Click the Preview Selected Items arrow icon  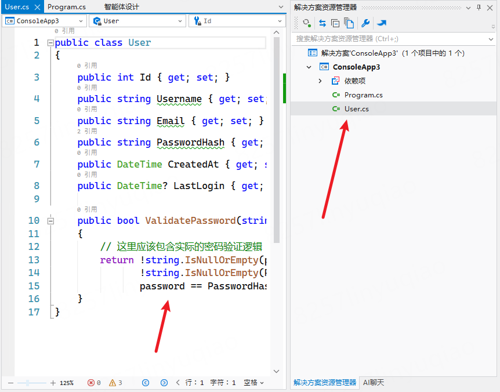(x=381, y=23)
